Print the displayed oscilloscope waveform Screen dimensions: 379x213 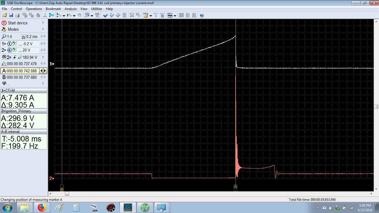coord(17,15)
